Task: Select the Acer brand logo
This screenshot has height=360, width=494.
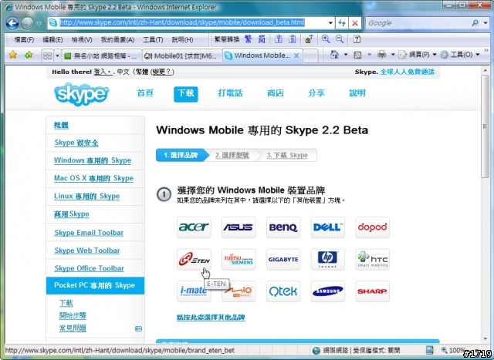Action: (194, 227)
